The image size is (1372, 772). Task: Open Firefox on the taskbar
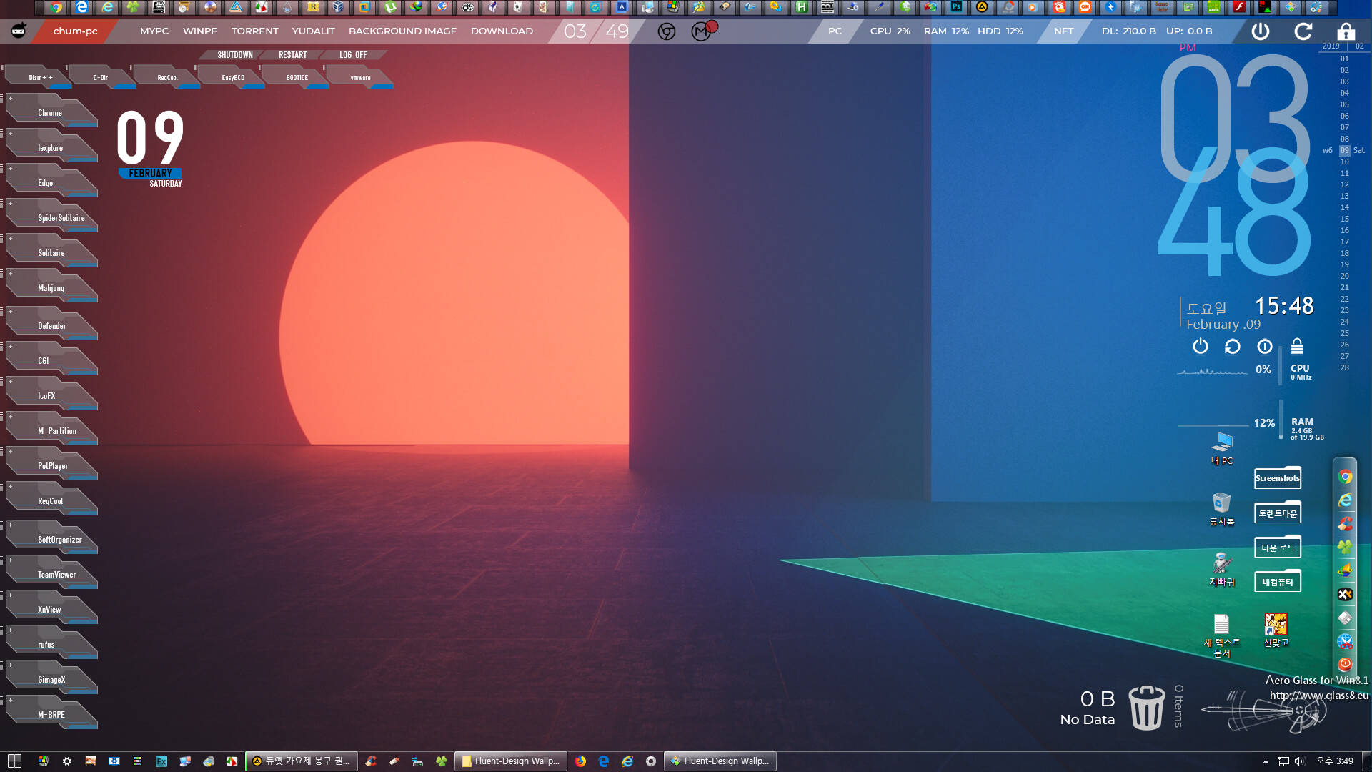580,761
